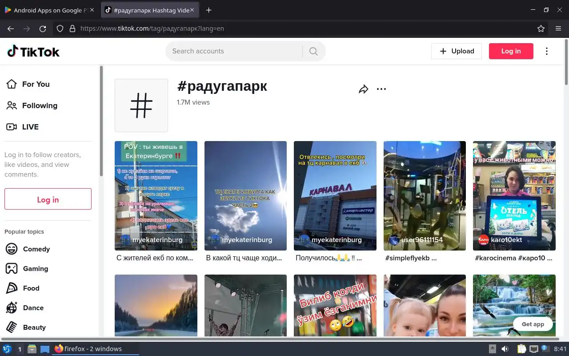
Task: Click the sidebar outlined Log in button
Action: coord(48,199)
